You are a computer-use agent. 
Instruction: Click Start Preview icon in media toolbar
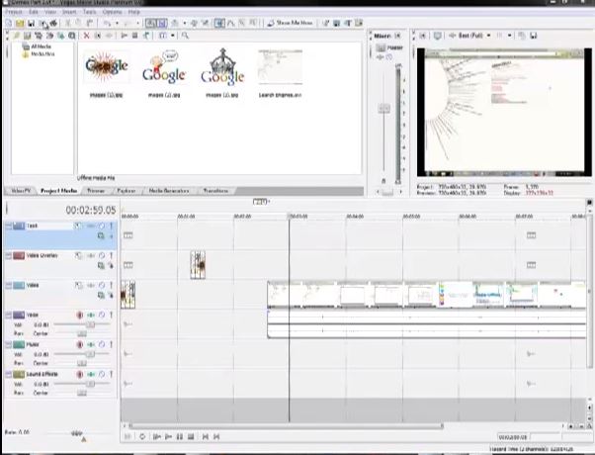pyautogui.click(x=125, y=36)
